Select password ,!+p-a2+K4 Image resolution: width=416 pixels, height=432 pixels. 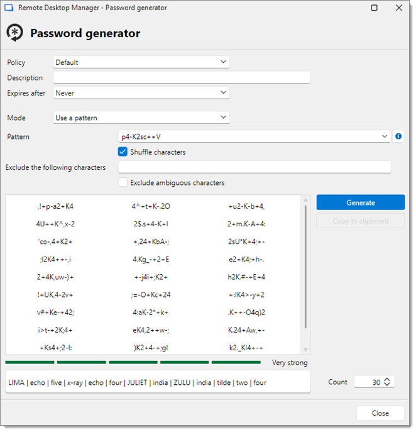click(x=56, y=207)
